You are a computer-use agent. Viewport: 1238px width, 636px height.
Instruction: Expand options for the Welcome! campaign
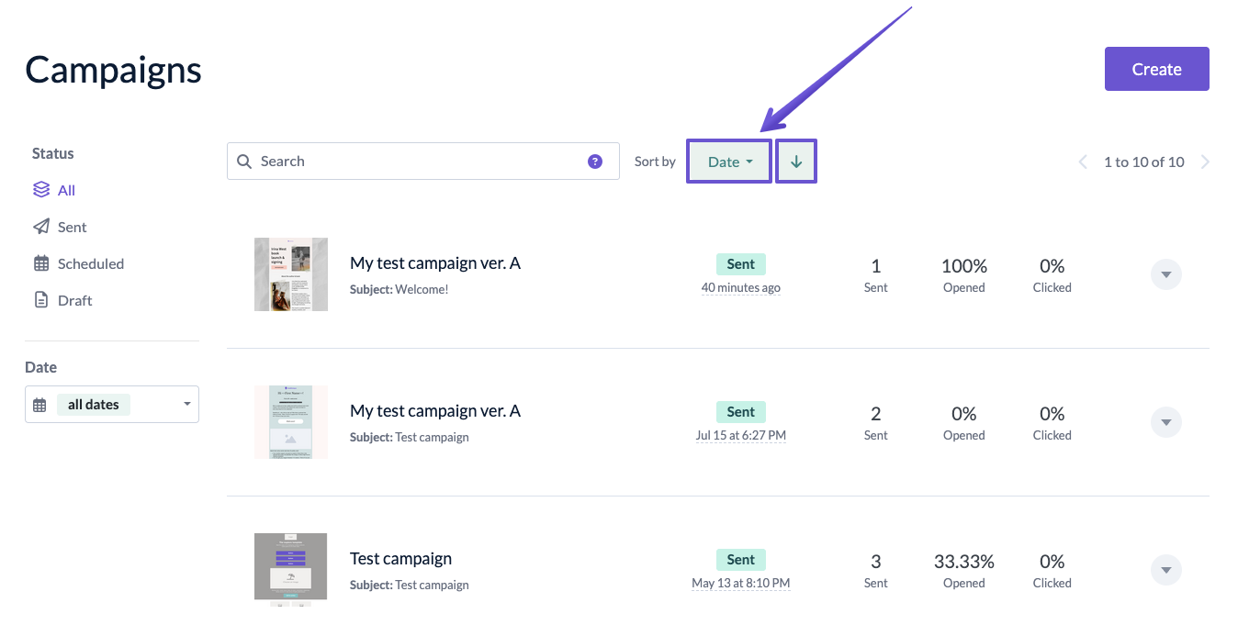point(1165,274)
